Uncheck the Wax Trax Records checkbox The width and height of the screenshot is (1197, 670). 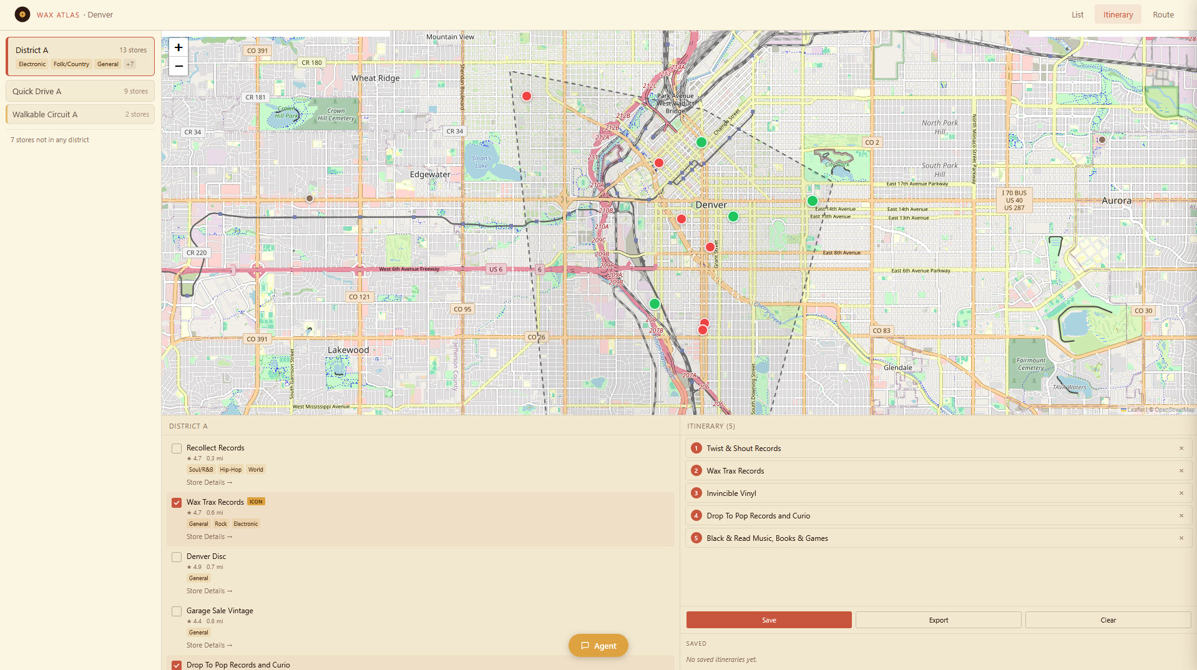coord(177,503)
